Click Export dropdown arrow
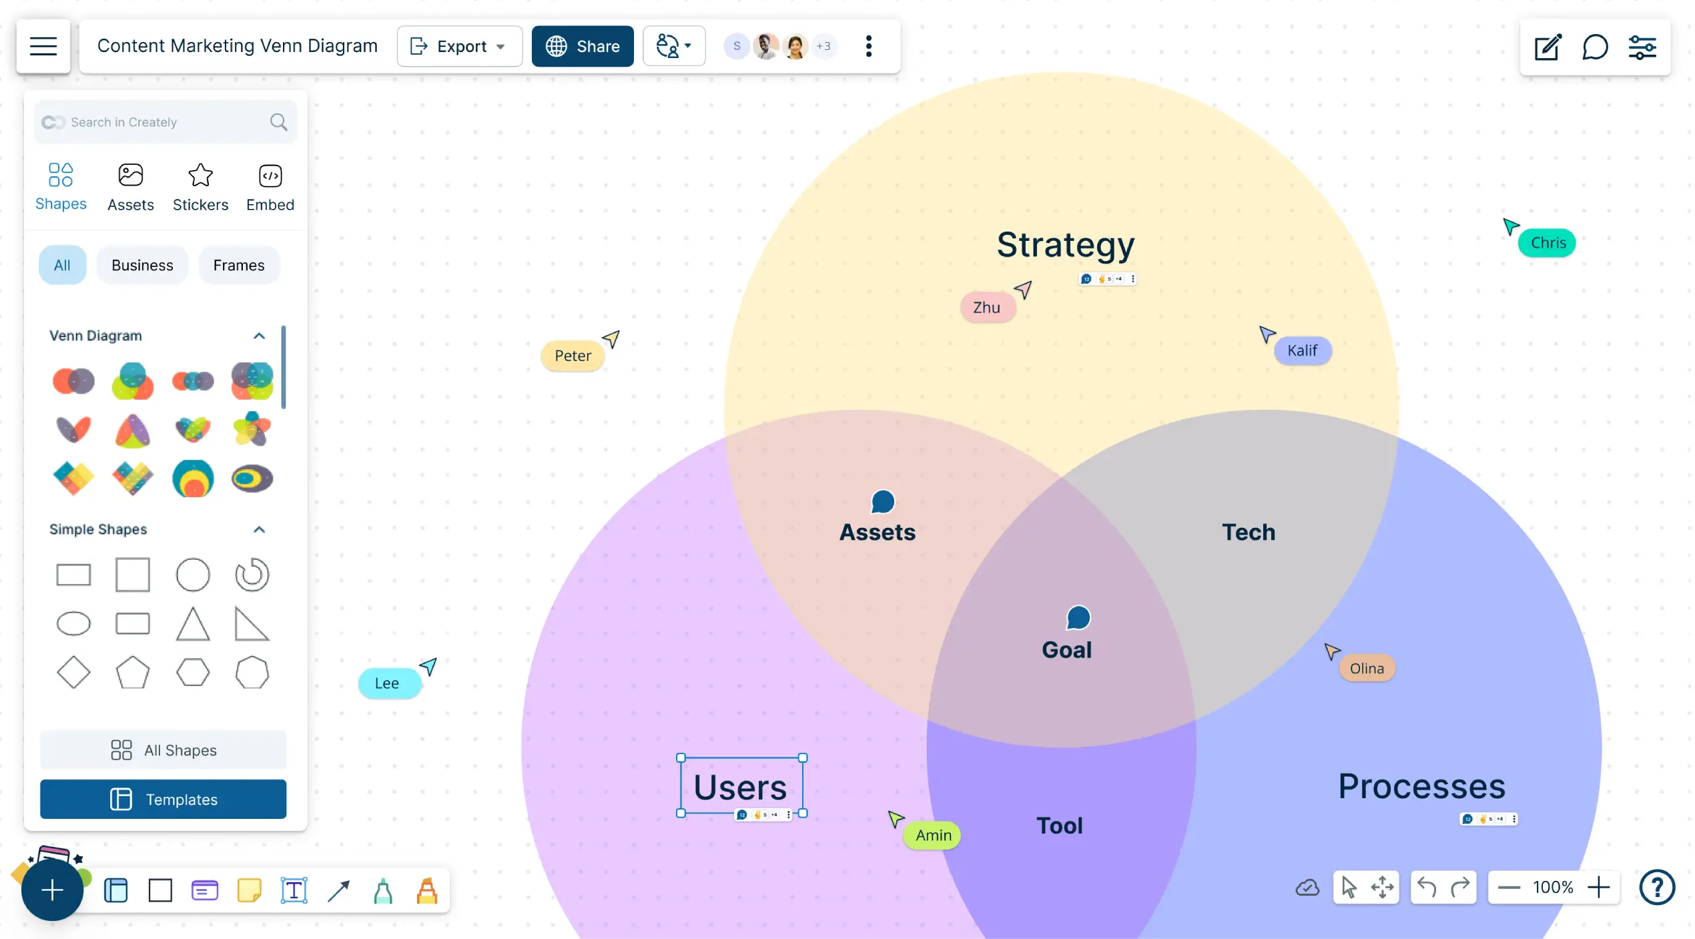Image resolution: width=1695 pixels, height=939 pixels. (x=502, y=46)
